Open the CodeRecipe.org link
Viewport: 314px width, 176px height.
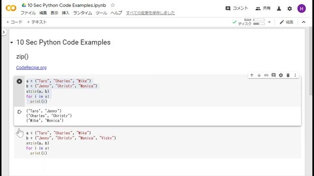tap(31, 67)
